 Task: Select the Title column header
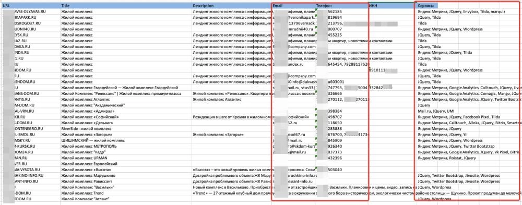(126, 6)
